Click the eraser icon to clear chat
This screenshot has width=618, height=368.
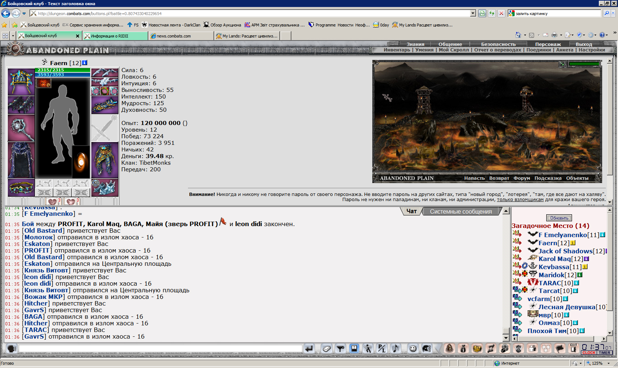(x=326, y=348)
